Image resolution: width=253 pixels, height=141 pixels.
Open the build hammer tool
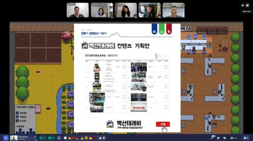click(x=212, y=138)
